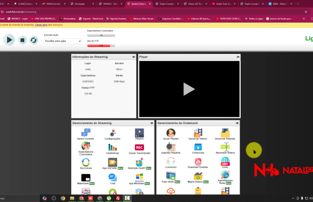Viewport: 313px width, 202px height.
Task: Restart the stream with the circular arrows button
Action: click(33, 40)
